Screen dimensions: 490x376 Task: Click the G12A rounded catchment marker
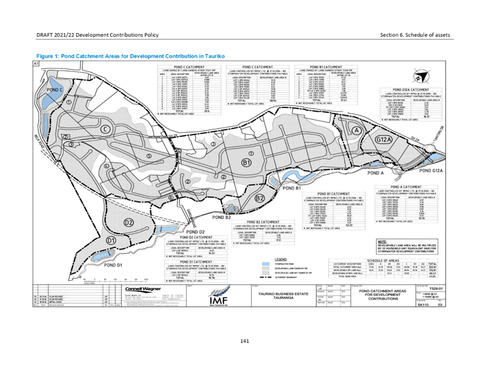point(383,139)
